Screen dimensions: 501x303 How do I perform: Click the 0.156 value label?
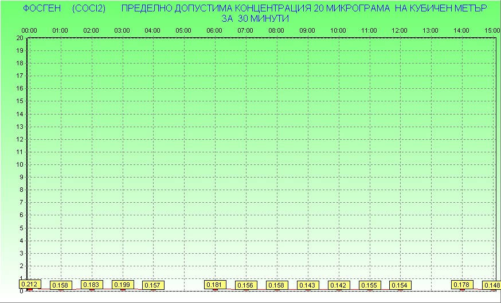(x=246, y=285)
